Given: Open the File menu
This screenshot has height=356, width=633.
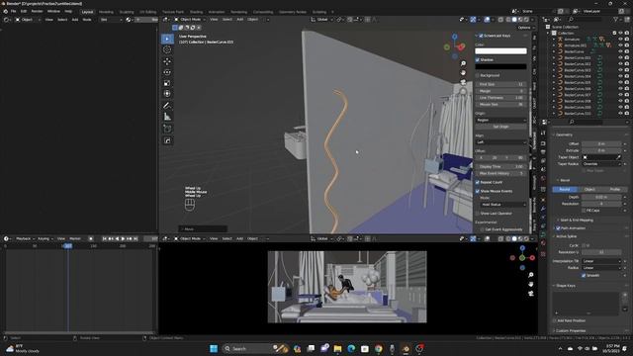Looking at the screenshot, I should click(13, 12).
